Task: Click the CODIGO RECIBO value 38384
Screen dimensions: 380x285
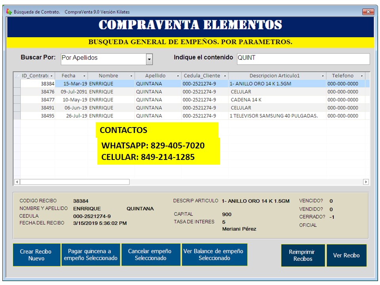Action: (81, 201)
